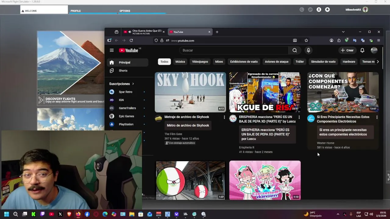390x219 pixels.
Task: Select the Aviones de ataque chip
Action: tap(276, 62)
